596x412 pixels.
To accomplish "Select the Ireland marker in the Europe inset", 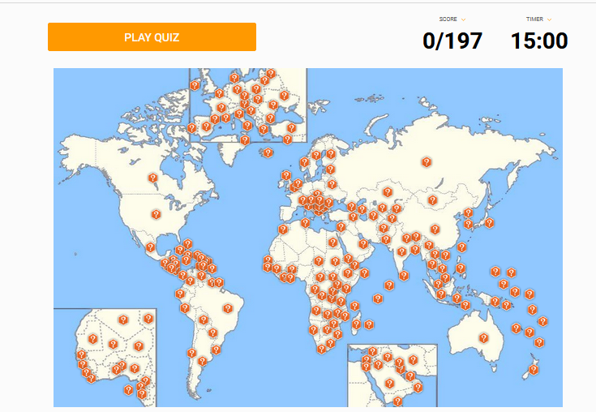I will (x=195, y=85).
